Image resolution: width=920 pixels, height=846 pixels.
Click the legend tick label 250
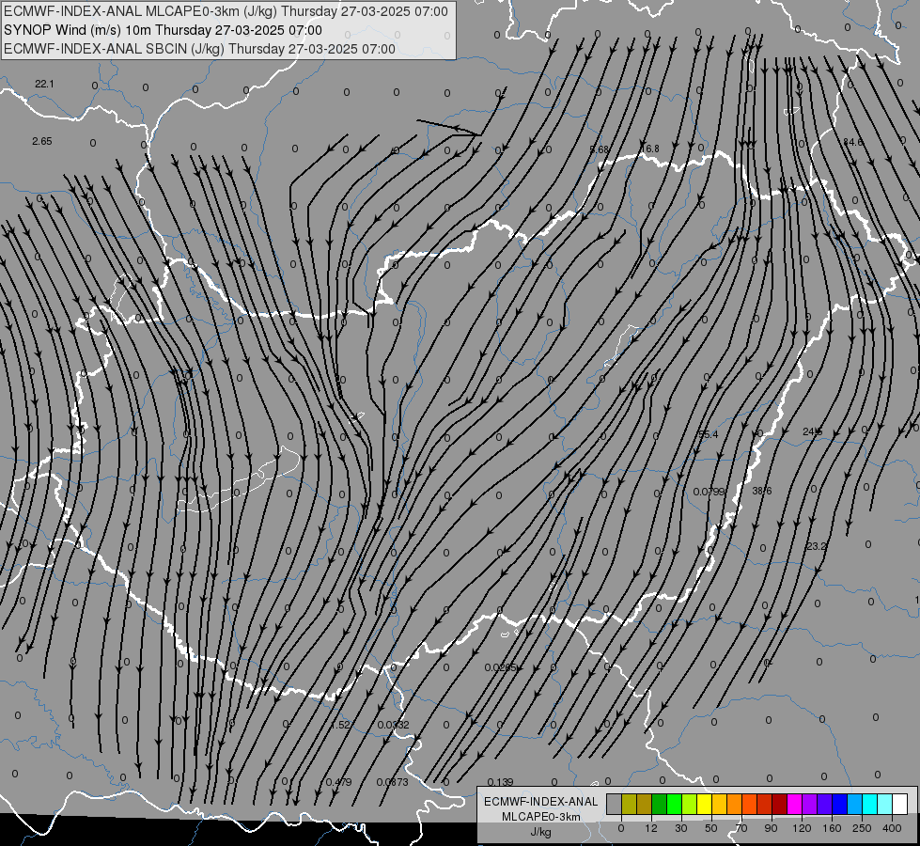click(x=862, y=828)
